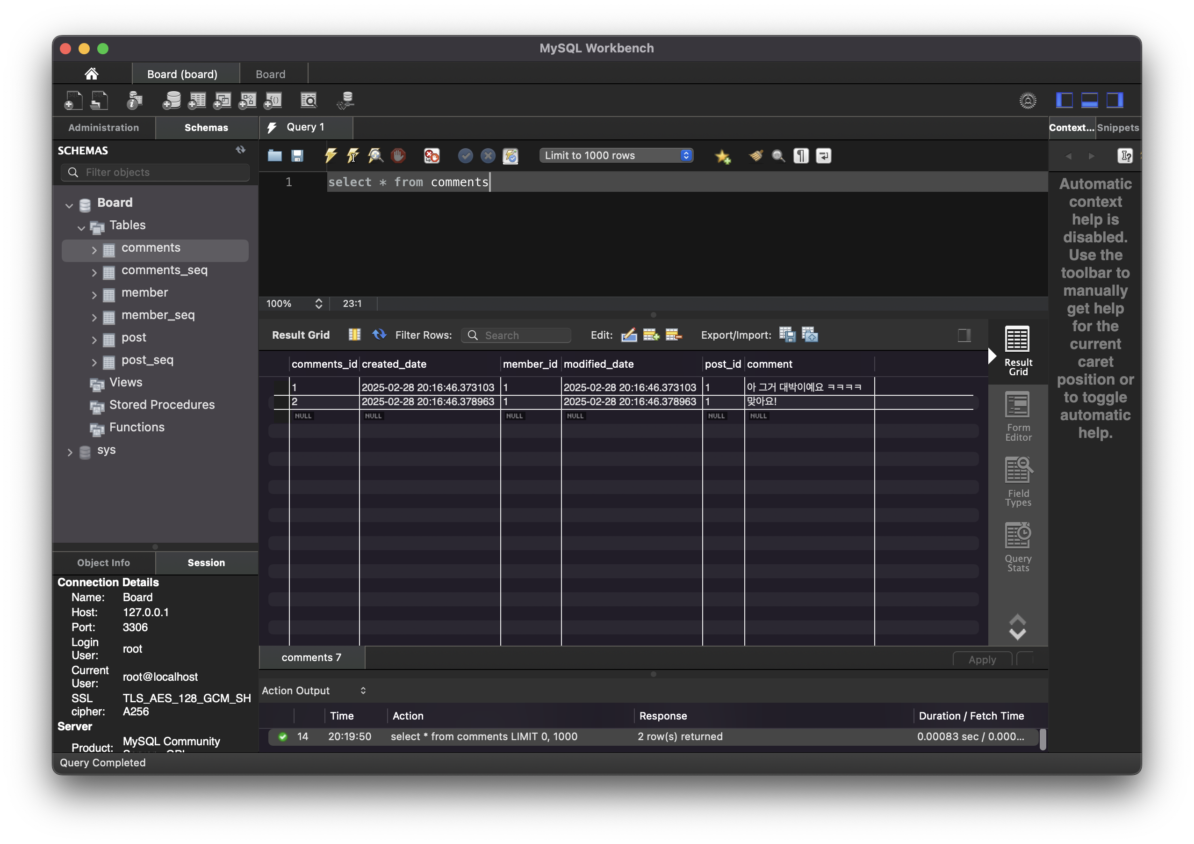The height and width of the screenshot is (844, 1194).
Task: Toggle the bottom output panel visibility
Action: pyautogui.click(x=1089, y=100)
